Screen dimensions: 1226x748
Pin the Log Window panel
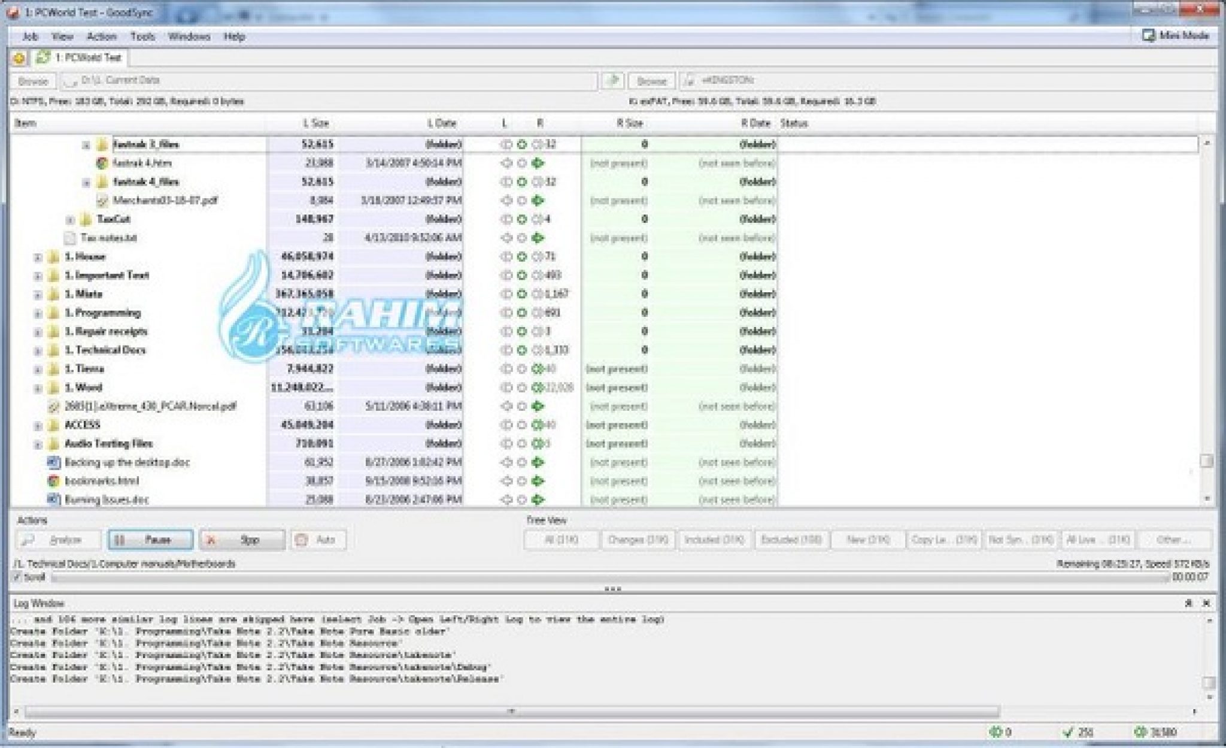pyautogui.click(x=1188, y=603)
